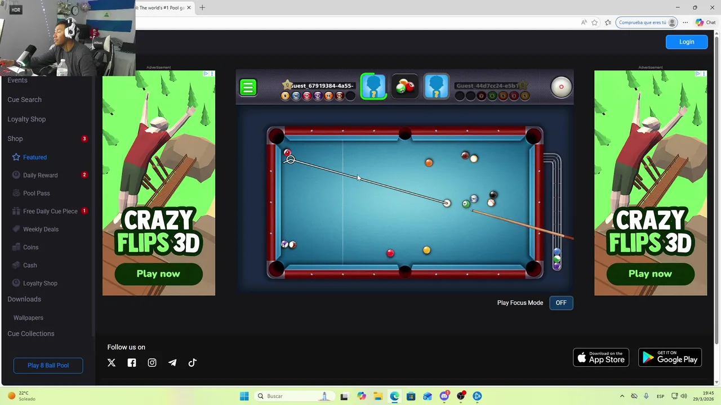Viewport: 721px width, 405px height.
Task: Open the App Store download badge
Action: 601,357
